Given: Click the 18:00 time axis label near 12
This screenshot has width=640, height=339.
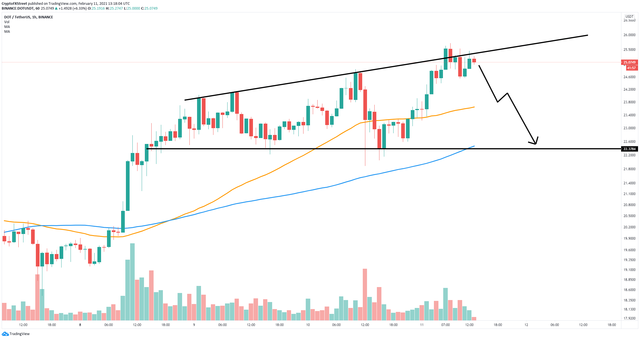Looking at the screenshot, I should tap(498, 325).
